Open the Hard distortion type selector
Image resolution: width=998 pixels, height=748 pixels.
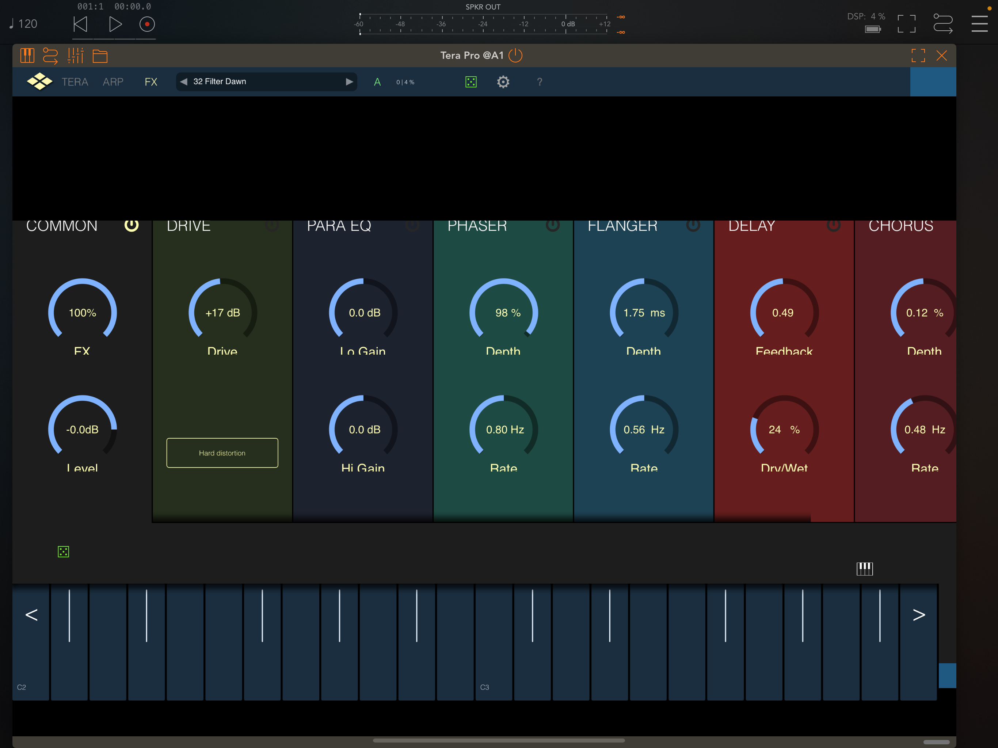coord(222,453)
